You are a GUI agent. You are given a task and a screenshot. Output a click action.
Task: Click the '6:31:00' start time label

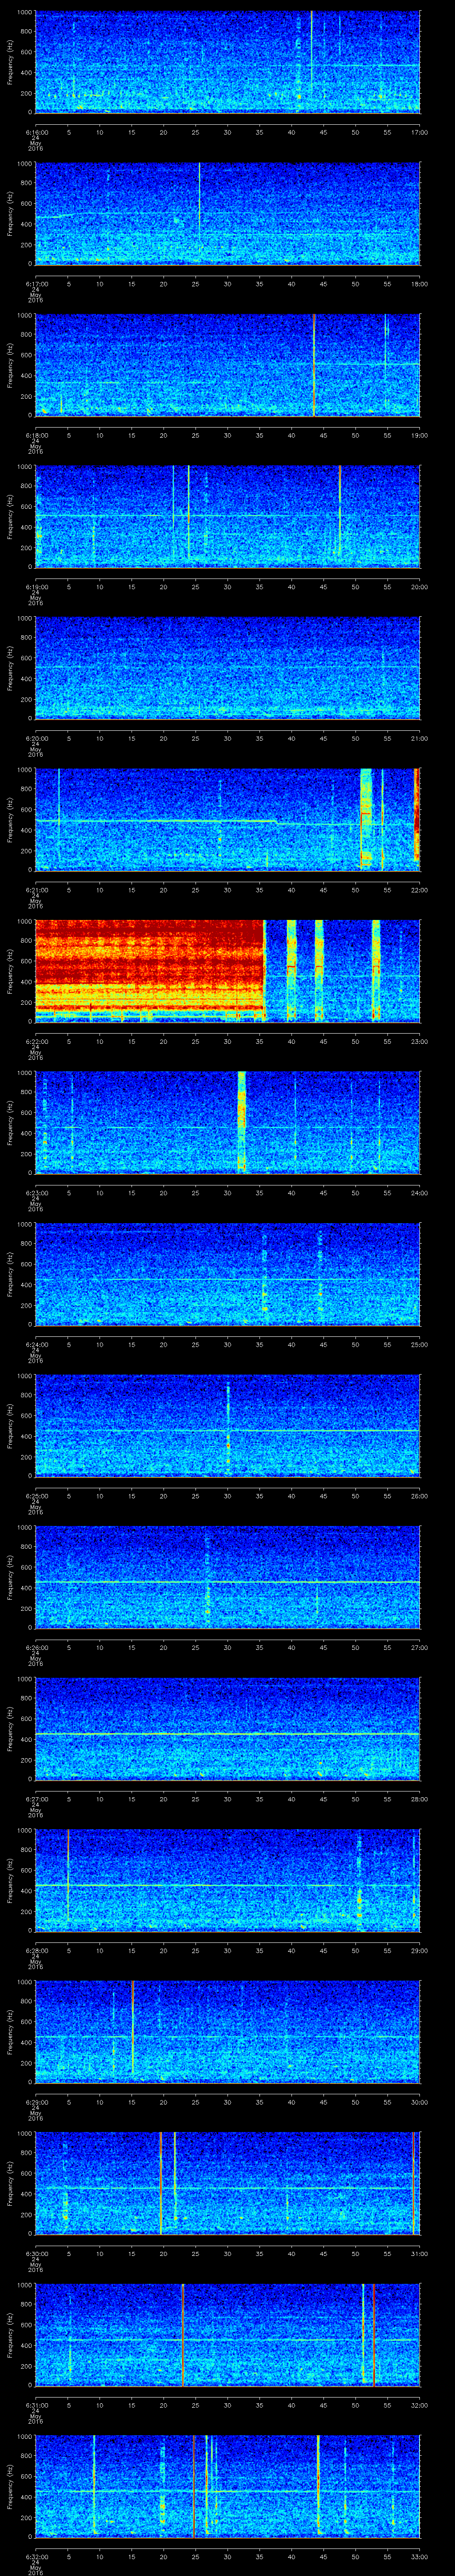pyautogui.click(x=36, y=2405)
